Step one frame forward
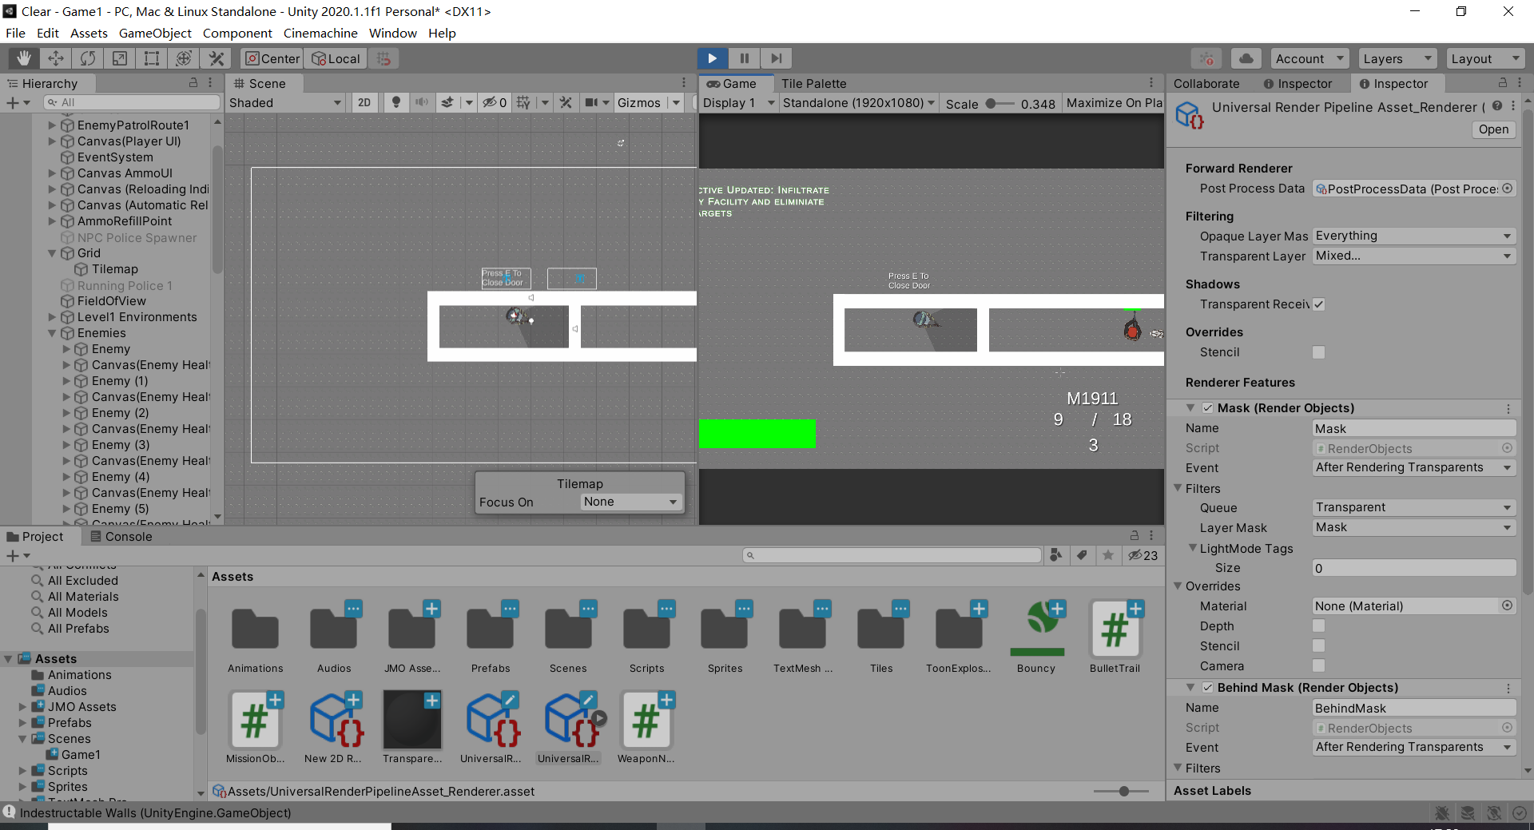This screenshot has width=1534, height=830. (776, 58)
